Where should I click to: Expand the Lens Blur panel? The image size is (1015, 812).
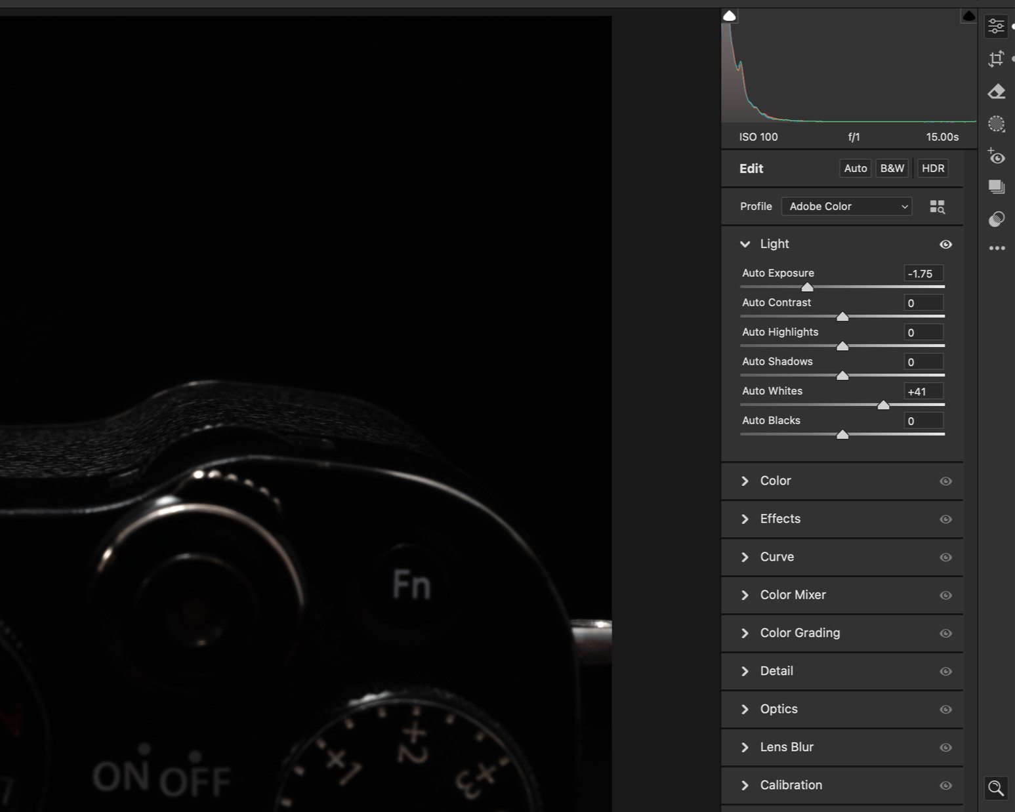point(745,747)
